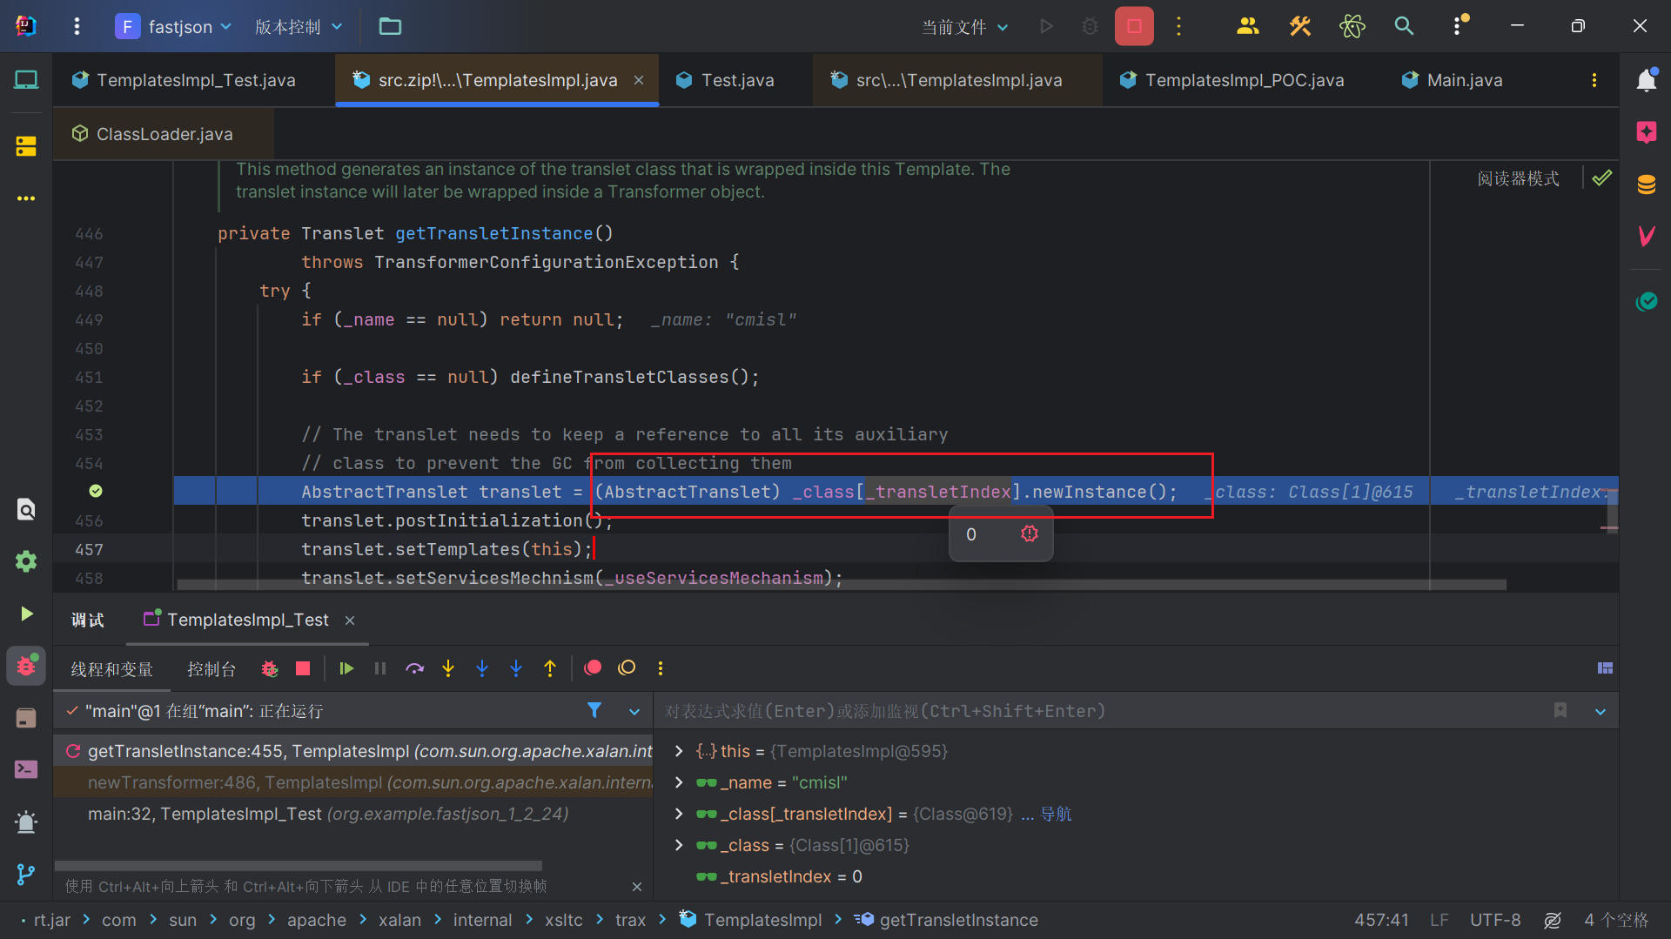
Task: Expand evaluate expression history chevron
Action: pyautogui.click(x=1601, y=711)
